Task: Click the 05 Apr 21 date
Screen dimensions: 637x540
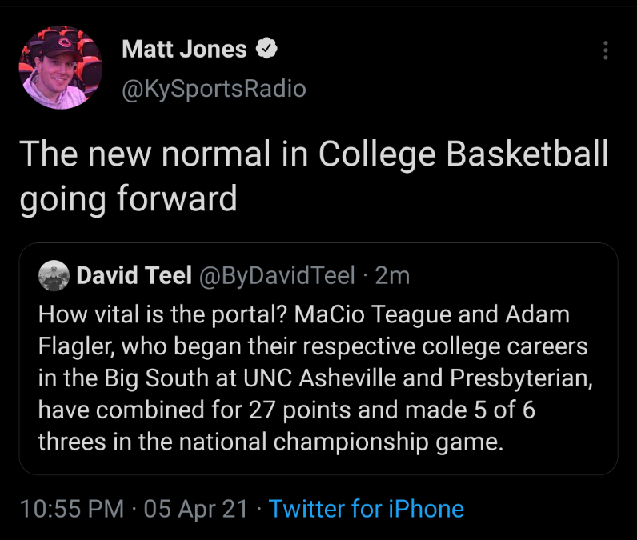Action: tap(196, 509)
